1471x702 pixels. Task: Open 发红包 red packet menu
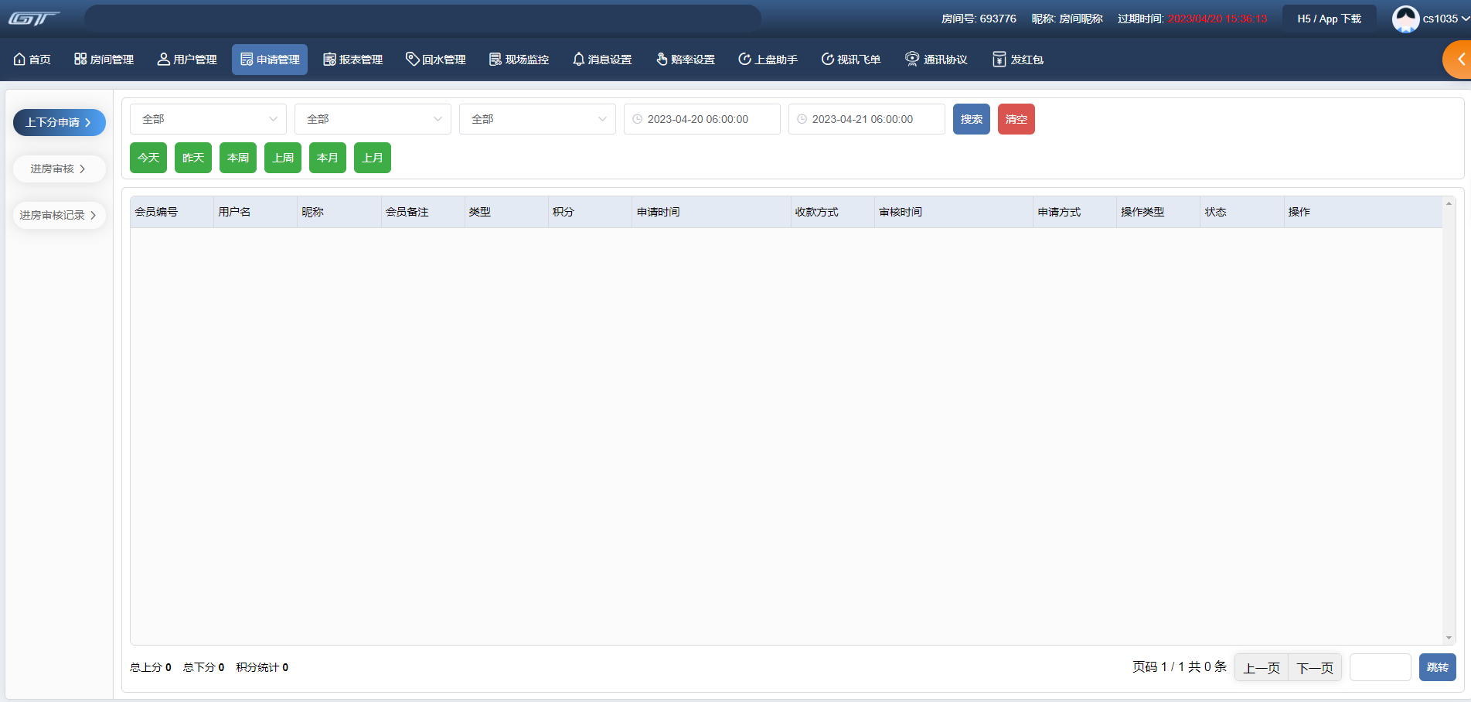pos(1018,60)
